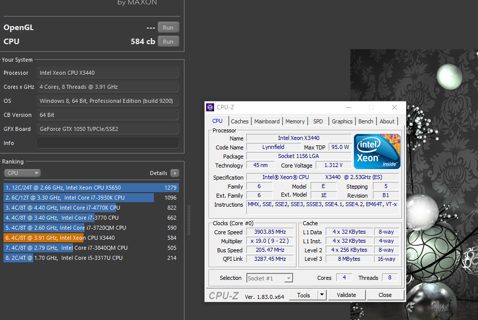Select ranking row Intel Core i7-4770K
Image resolution: width=478 pixels, height=320 pixels.
coord(91,208)
